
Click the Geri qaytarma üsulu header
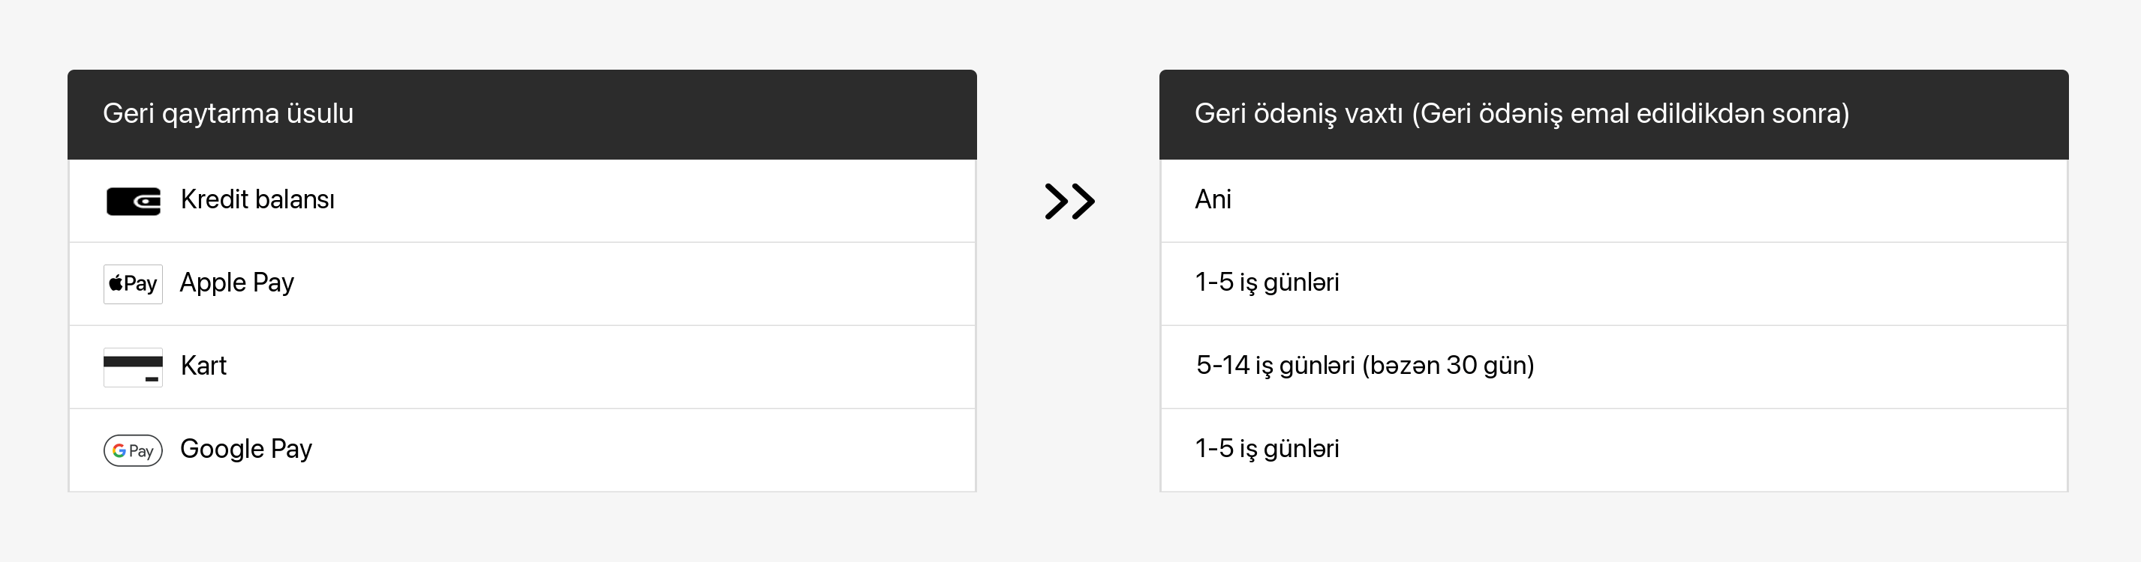click(227, 114)
